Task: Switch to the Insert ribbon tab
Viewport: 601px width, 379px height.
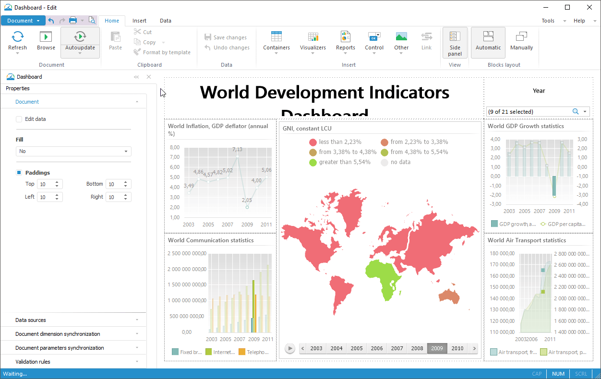Action: click(x=139, y=21)
